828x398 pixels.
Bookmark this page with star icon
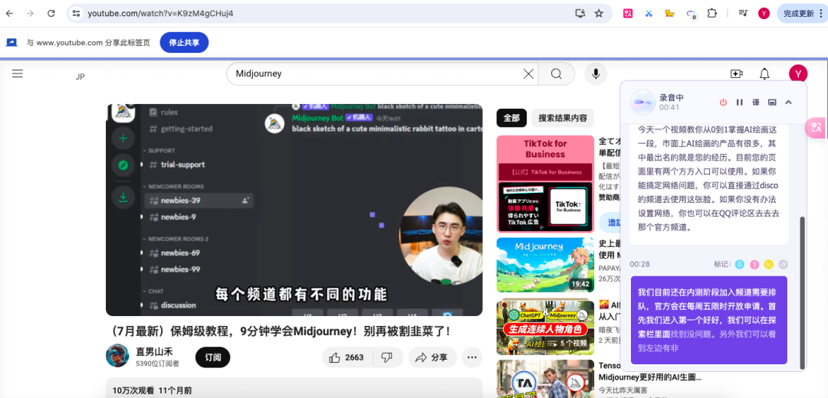(x=599, y=14)
